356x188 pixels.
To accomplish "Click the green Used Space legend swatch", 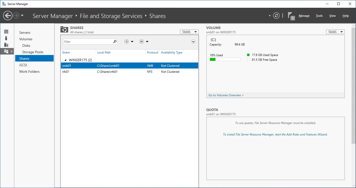I will (x=248, y=55).
